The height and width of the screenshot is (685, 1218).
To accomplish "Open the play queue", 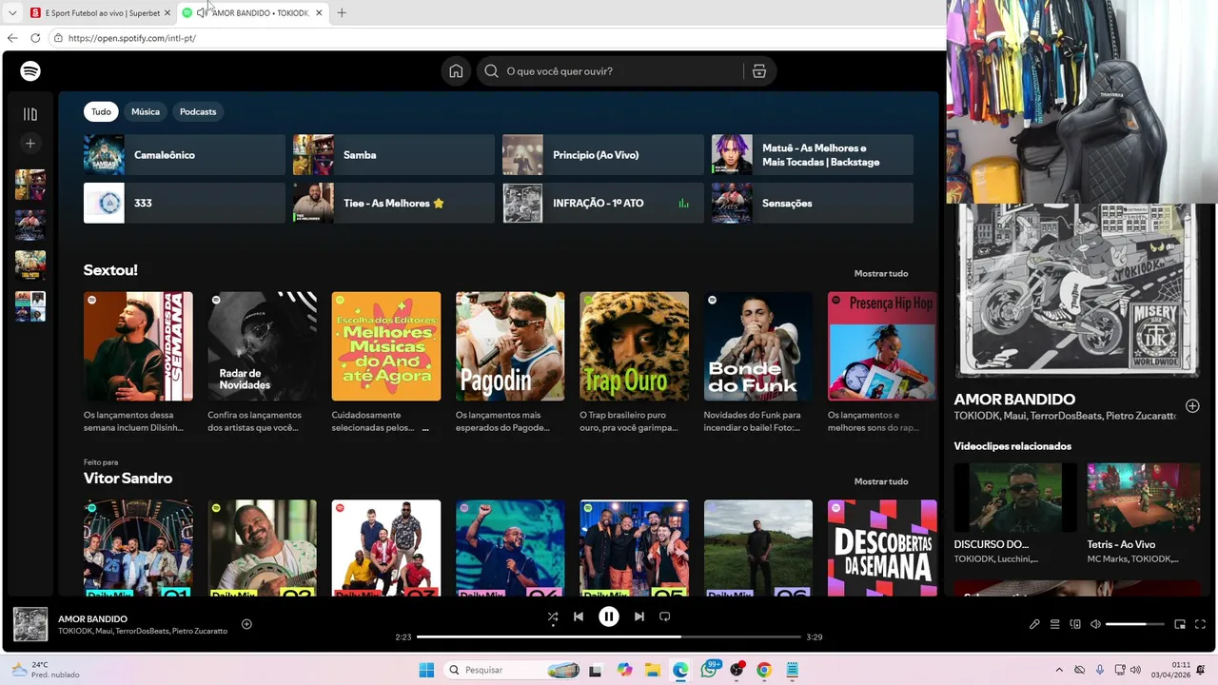I will pyautogui.click(x=1054, y=624).
